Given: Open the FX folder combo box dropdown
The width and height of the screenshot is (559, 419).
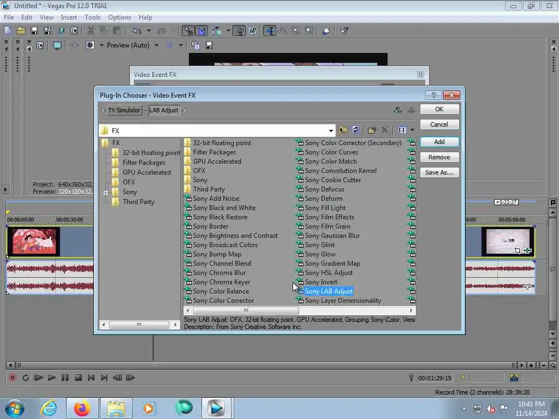Looking at the screenshot, I should tap(331, 131).
